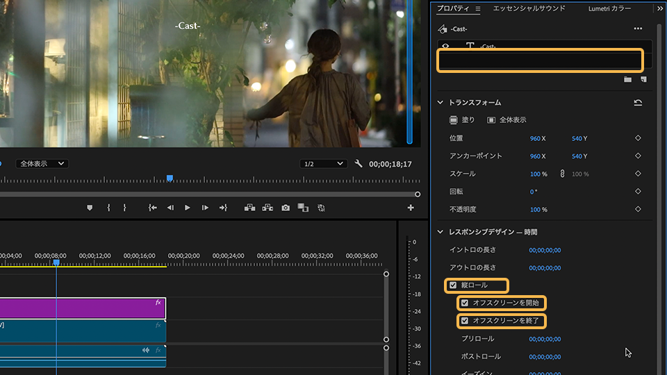Click the Lift icon in the transport controls
Viewport: 667px width, 375px height.
tap(249, 208)
